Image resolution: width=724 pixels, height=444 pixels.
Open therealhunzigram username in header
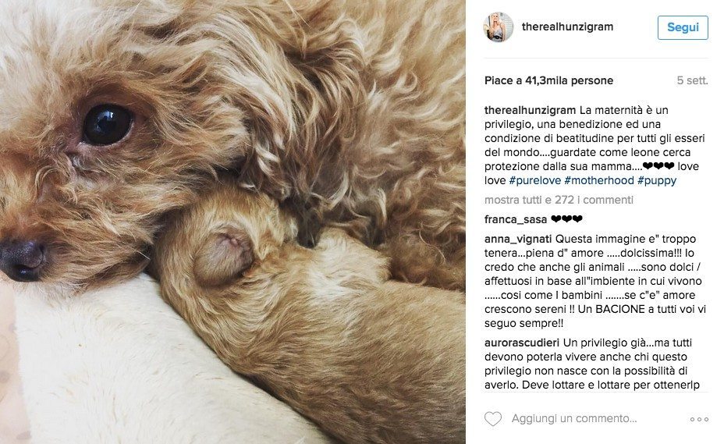pos(567,27)
